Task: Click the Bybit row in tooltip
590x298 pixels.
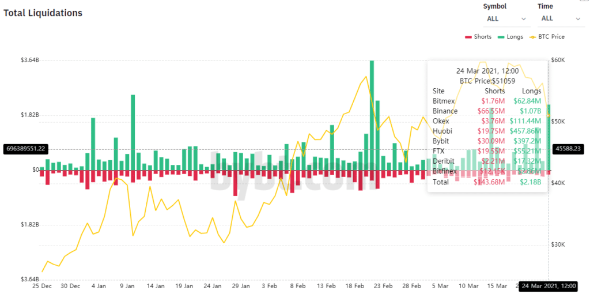Action: [x=487, y=141]
